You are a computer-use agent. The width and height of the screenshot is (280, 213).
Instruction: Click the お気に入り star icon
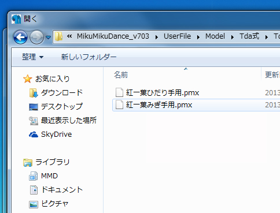click(x=28, y=79)
